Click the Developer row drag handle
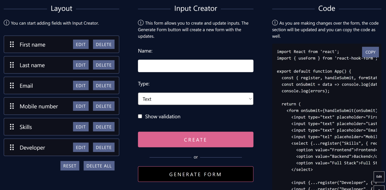The width and height of the screenshot is (386, 190). pyautogui.click(x=12, y=147)
